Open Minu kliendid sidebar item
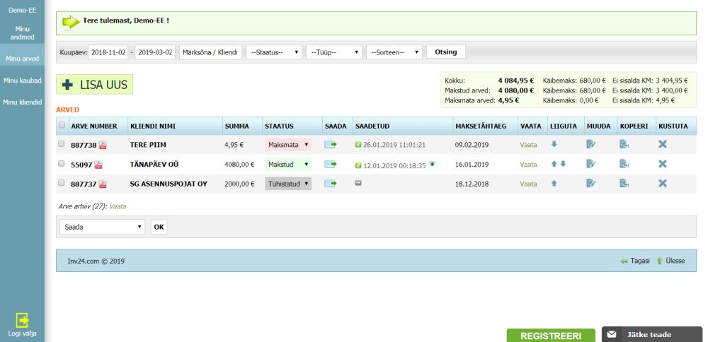This screenshot has width=708, height=342. click(22, 102)
